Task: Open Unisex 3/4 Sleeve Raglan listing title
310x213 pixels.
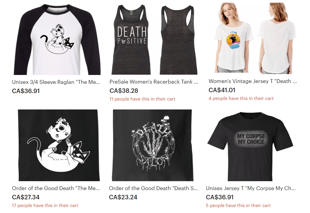Action: coord(56,82)
